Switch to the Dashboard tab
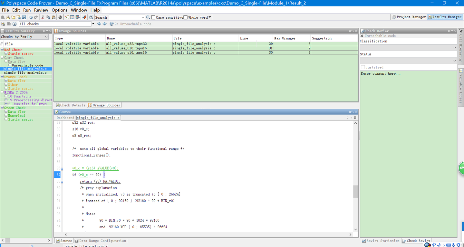Viewport: 464px width, 247px height. pos(65,118)
